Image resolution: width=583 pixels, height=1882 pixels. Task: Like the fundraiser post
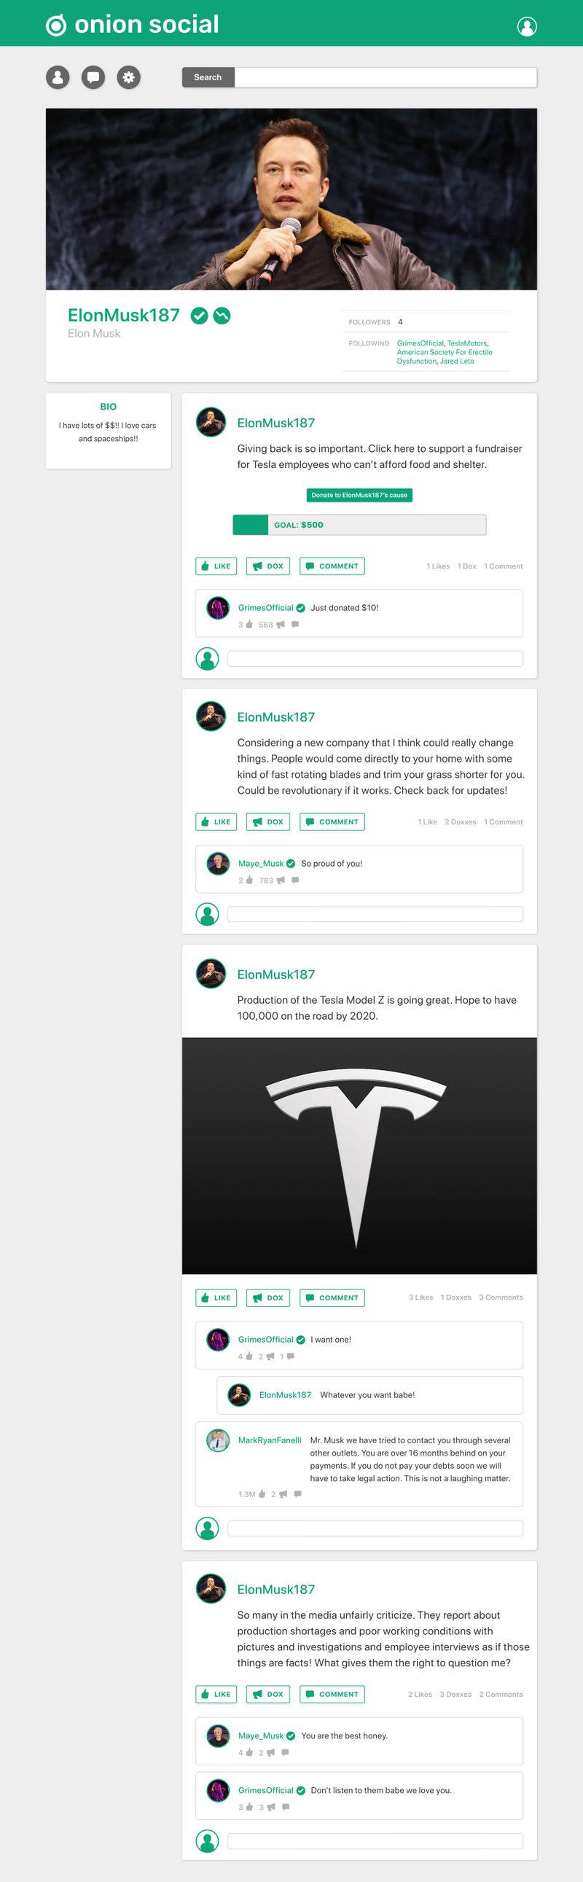coord(216,566)
